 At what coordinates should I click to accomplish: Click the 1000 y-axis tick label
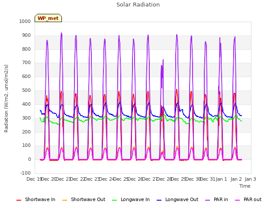click(25, 21)
